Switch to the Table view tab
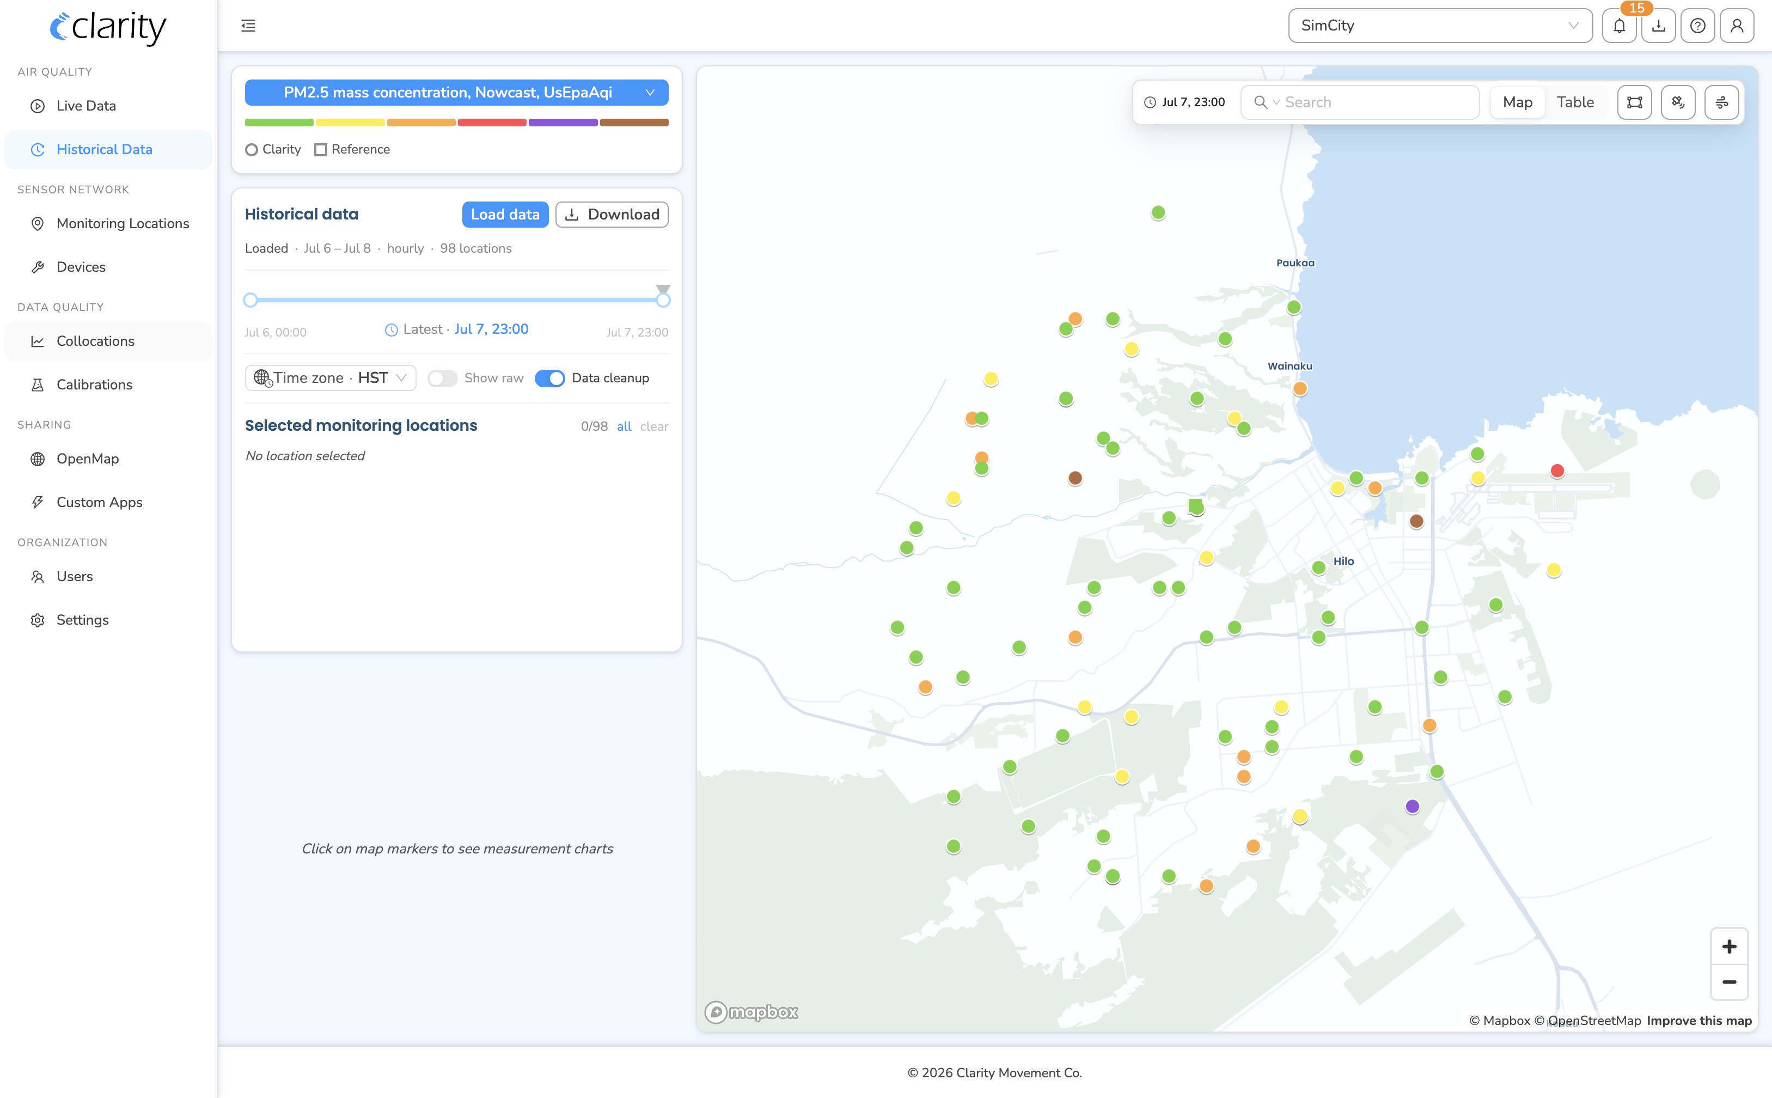The image size is (1772, 1098). (1574, 102)
